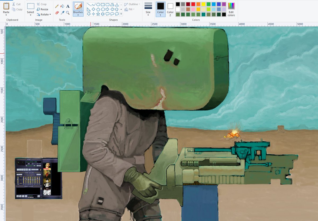Choose the Line shape
This screenshot has height=221, width=318.
pos(89,5)
